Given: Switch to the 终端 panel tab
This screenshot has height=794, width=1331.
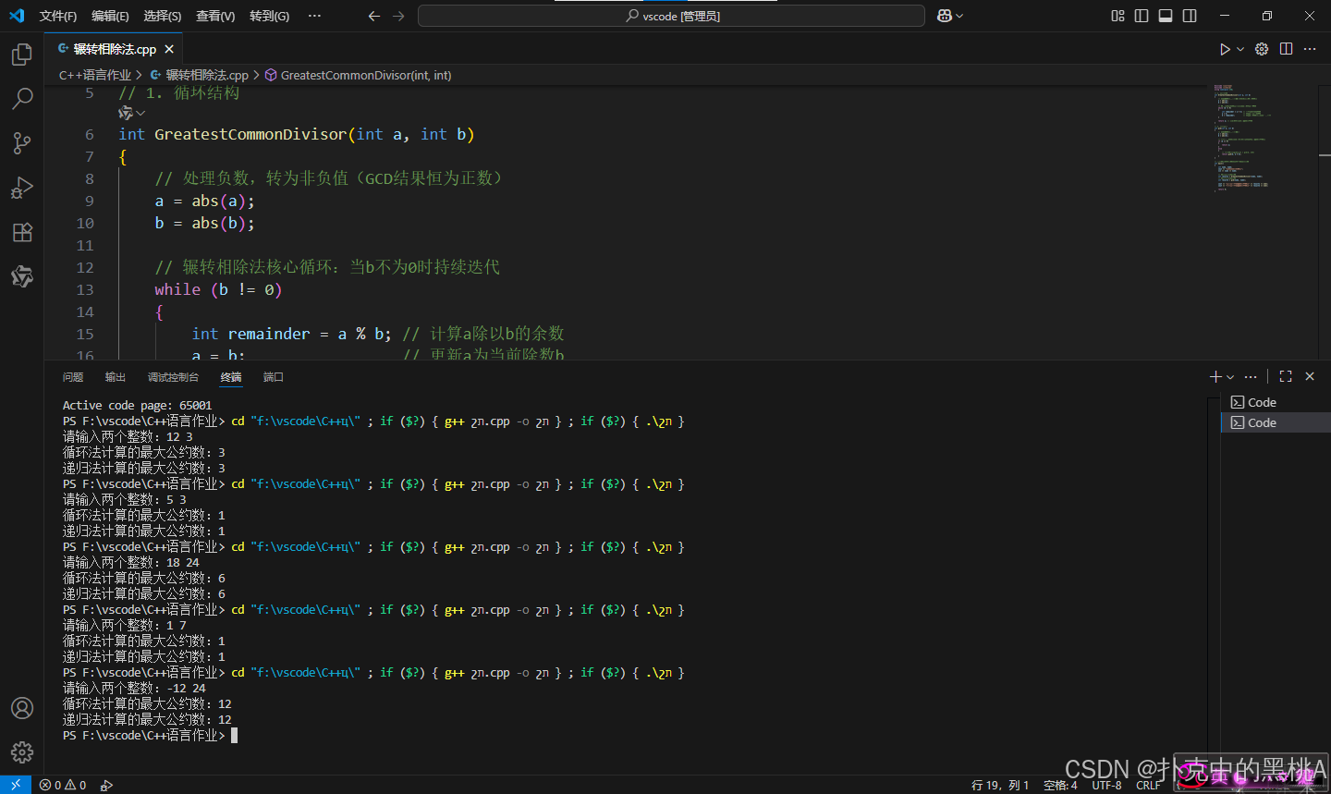Looking at the screenshot, I should 231,377.
